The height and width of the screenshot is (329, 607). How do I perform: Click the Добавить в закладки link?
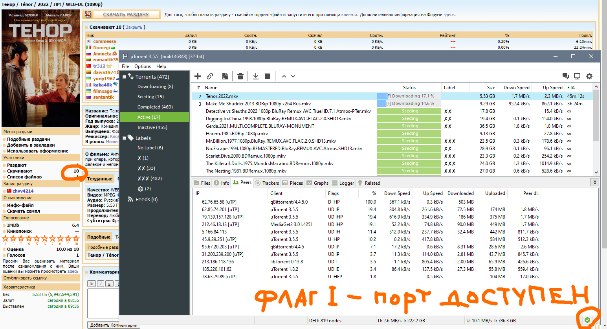(31, 145)
